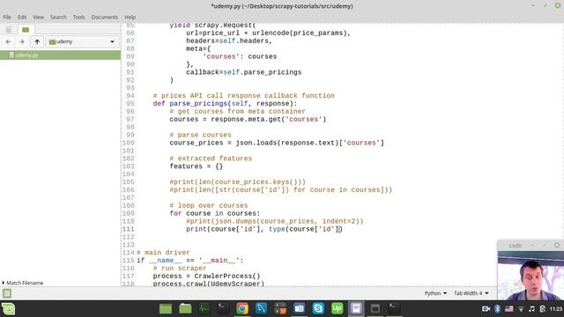This screenshot has width=564, height=317.
Task: Go forward in file browser
Action: point(21,41)
